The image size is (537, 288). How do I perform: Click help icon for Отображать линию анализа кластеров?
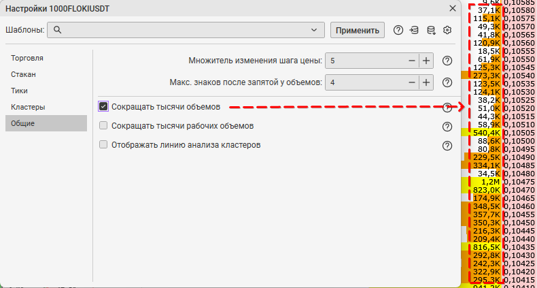pyautogui.click(x=447, y=145)
